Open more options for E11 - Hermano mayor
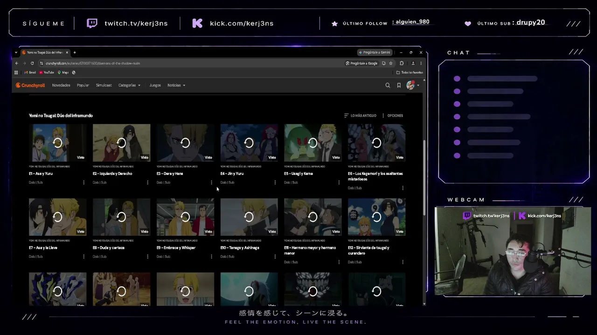Screen dimensions: 597x335 (x=339, y=262)
